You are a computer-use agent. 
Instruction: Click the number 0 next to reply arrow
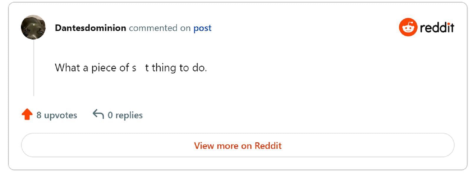click(x=110, y=115)
